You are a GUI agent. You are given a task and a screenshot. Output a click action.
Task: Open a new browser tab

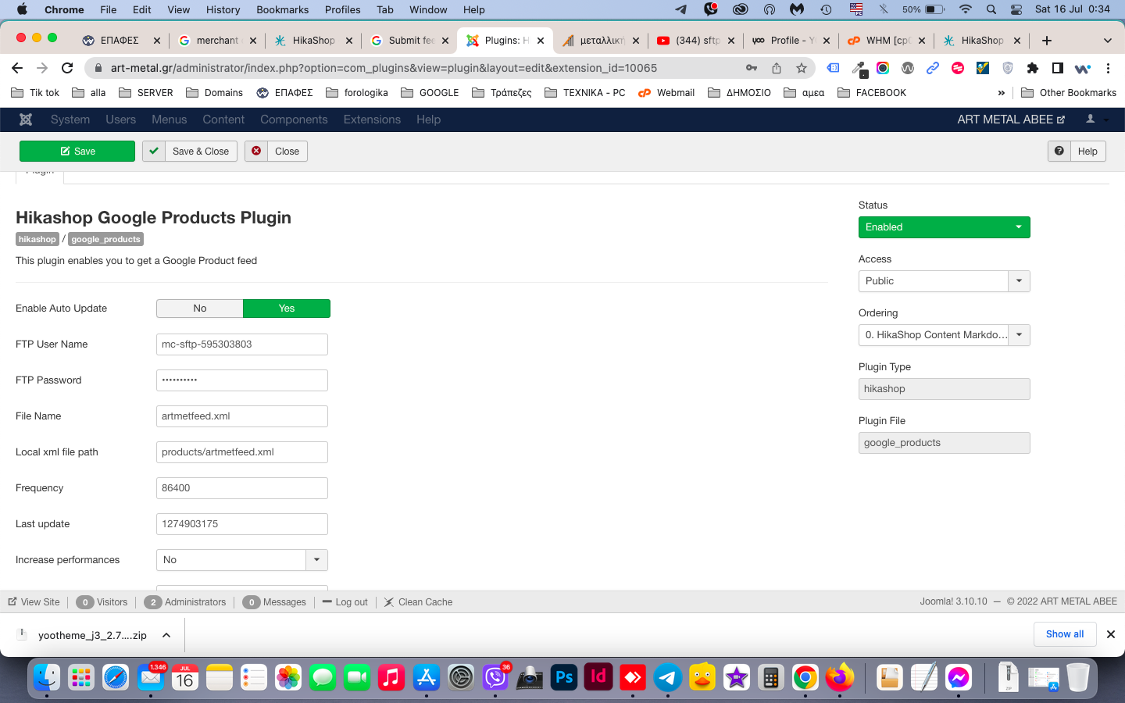pos(1047,41)
